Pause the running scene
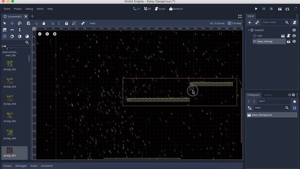 263,9
